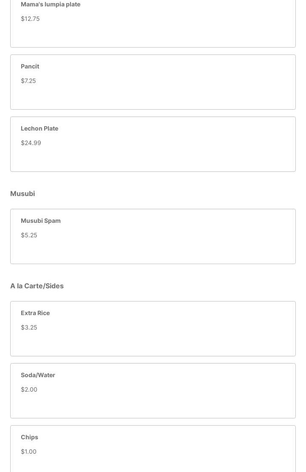The width and height of the screenshot is (306, 472).
Task: Click the $7.25 Pancit price
Action: (x=28, y=81)
